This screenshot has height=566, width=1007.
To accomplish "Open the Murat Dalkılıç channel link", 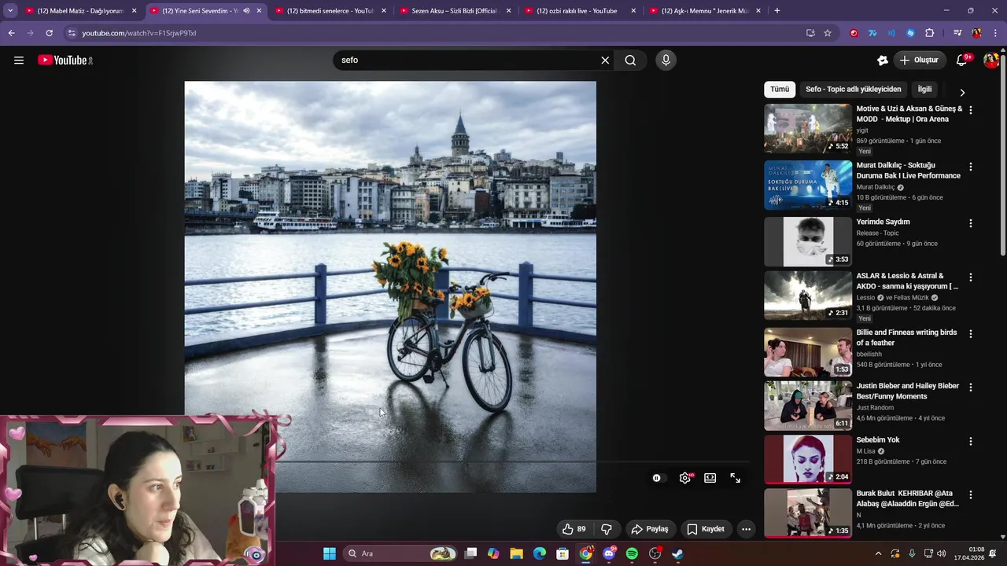I will (876, 187).
